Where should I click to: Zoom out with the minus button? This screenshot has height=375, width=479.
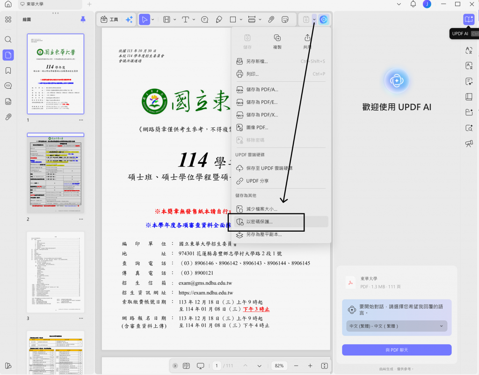pyautogui.click(x=296, y=366)
